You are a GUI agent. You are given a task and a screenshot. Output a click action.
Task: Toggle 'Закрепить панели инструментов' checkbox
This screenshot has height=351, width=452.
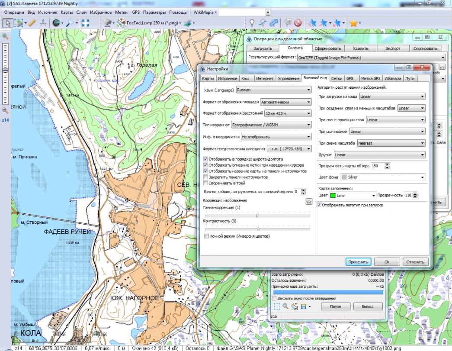[206, 177]
